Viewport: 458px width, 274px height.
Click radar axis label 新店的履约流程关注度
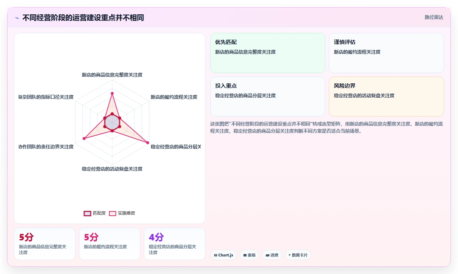tap(174, 97)
